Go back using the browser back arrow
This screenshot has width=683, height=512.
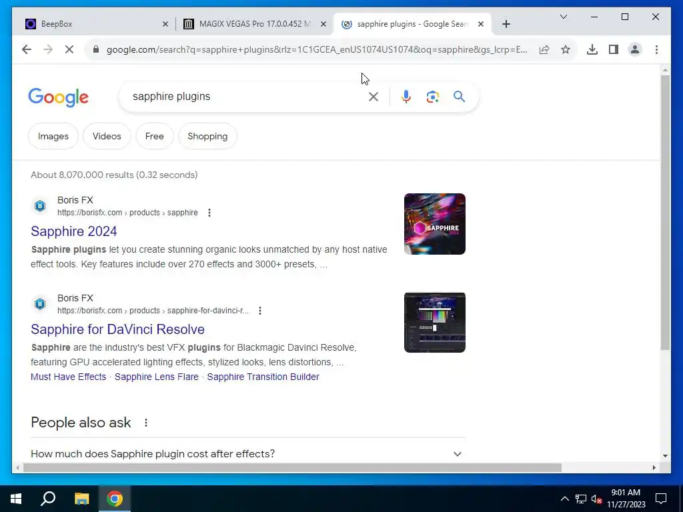point(27,49)
